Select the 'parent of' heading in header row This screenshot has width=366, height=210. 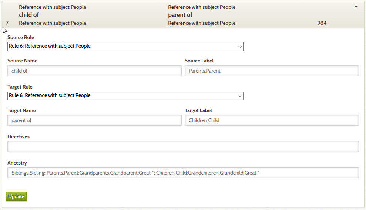pos(180,15)
